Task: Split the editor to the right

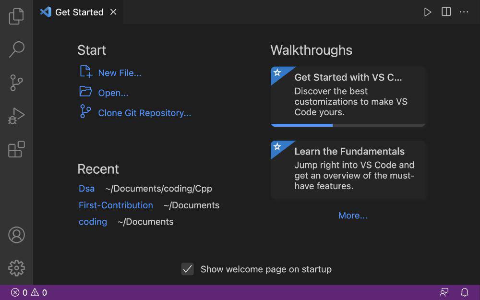Action: click(x=446, y=12)
